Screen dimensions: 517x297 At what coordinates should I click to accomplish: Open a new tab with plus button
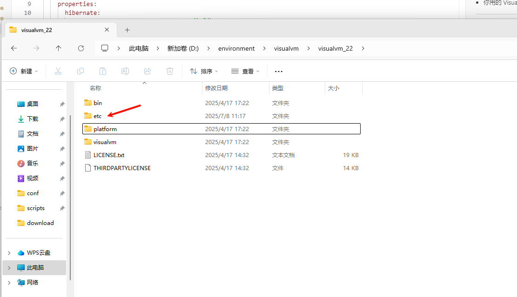click(127, 30)
